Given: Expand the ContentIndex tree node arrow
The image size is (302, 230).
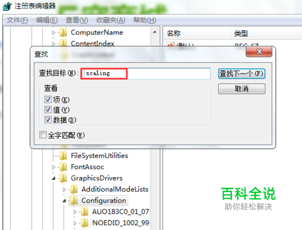Looking at the screenshot, I should [54, 43].
